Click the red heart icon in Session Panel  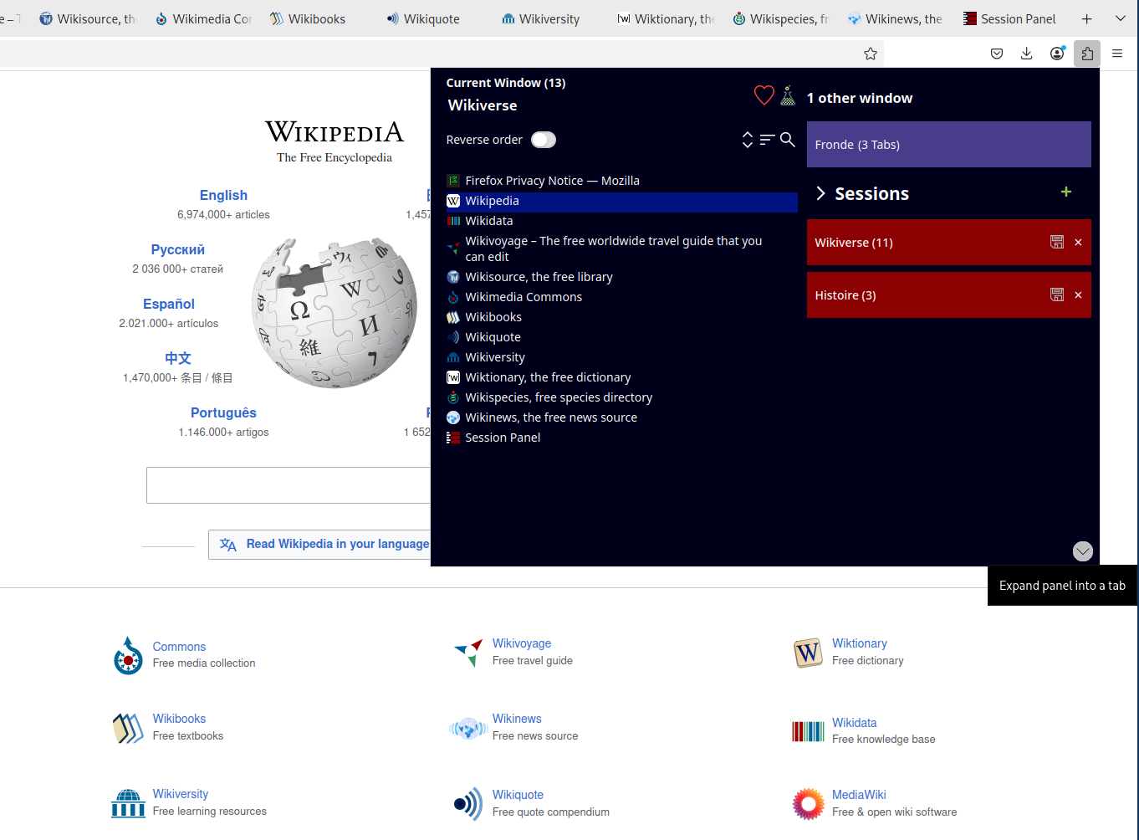click(764, 95)
